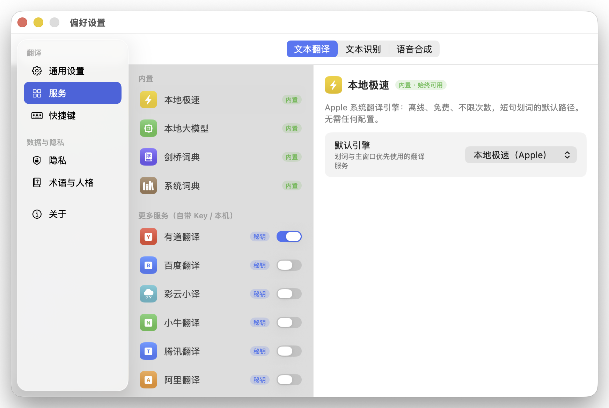The width and height of the screenshot is (609, 408).
Task: Switch to the 语音合成 tab
Action: coord(414,49)
